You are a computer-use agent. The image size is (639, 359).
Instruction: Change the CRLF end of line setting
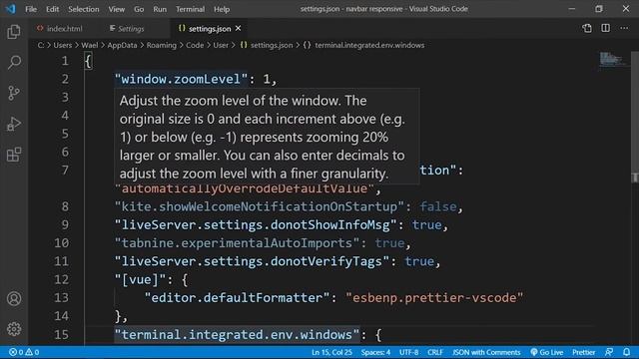click(435, 352)
